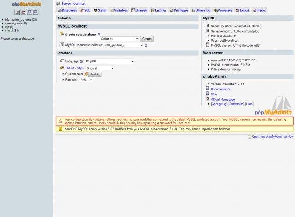Click the yellow version notice icon
The height and width of the screenshot is (217, 295).
coord(60,129)
